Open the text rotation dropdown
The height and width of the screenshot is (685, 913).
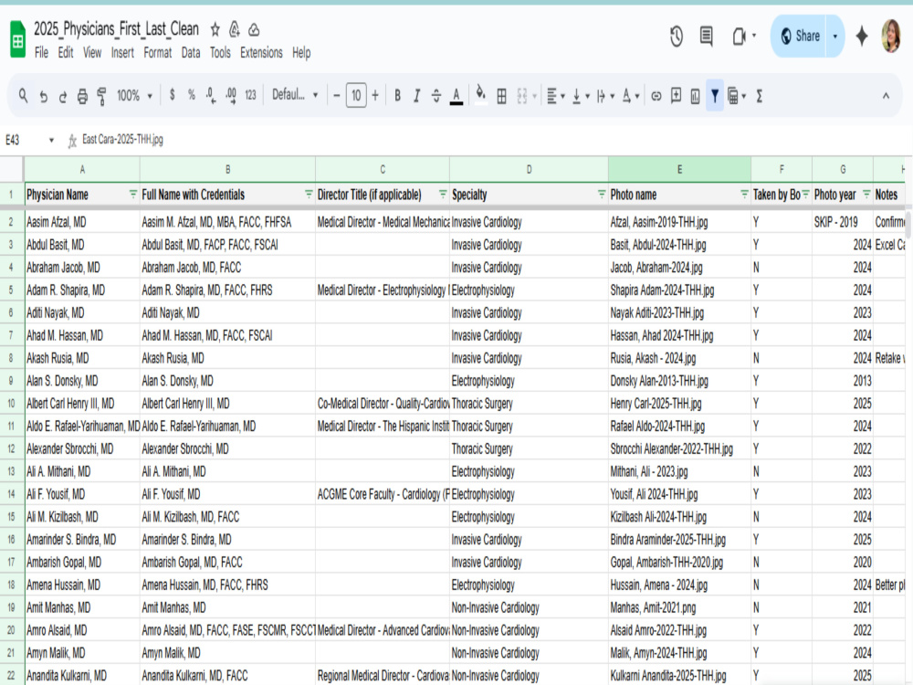tap(631, 96)
